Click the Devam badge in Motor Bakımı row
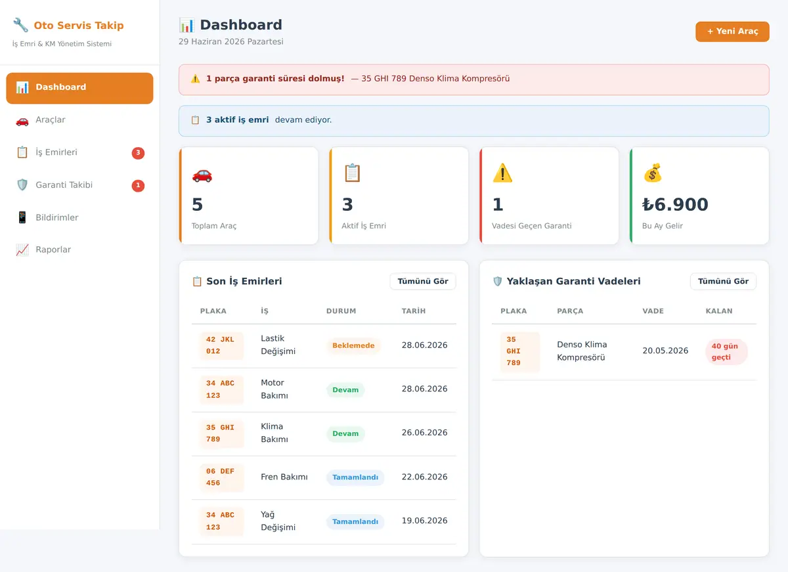This screenshot has width=788, height=572. click(345, 390)
